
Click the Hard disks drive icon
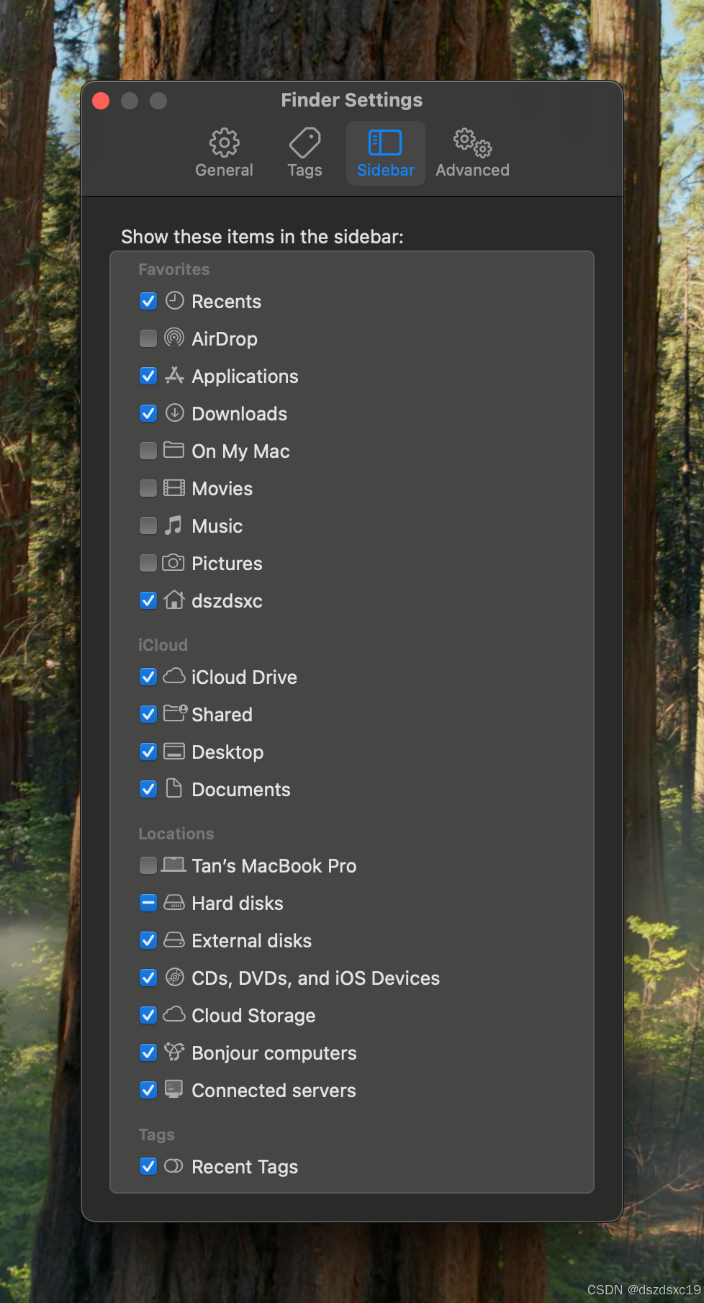point(173,902)
